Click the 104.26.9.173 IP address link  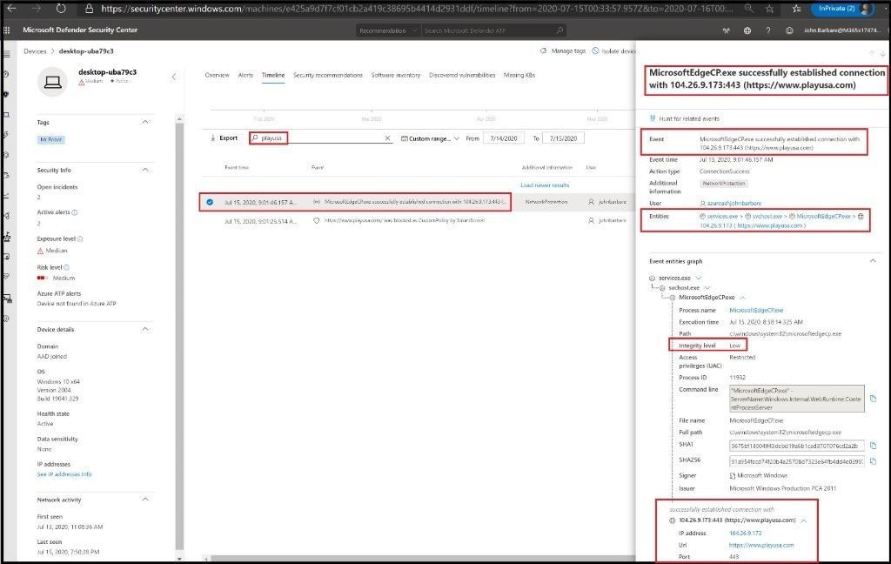(x=745, y=534)
